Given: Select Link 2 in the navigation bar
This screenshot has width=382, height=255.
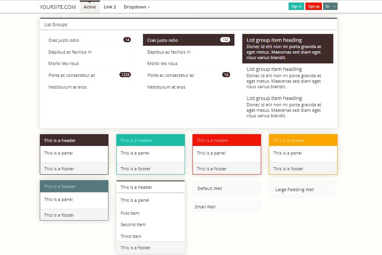Looking at the screenshot, I should pyautogui.click(x=110, y=7).
